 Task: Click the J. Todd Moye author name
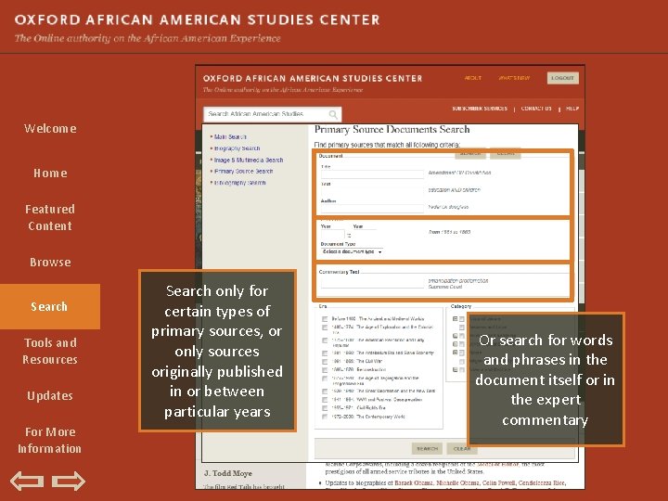click(228, 473)
